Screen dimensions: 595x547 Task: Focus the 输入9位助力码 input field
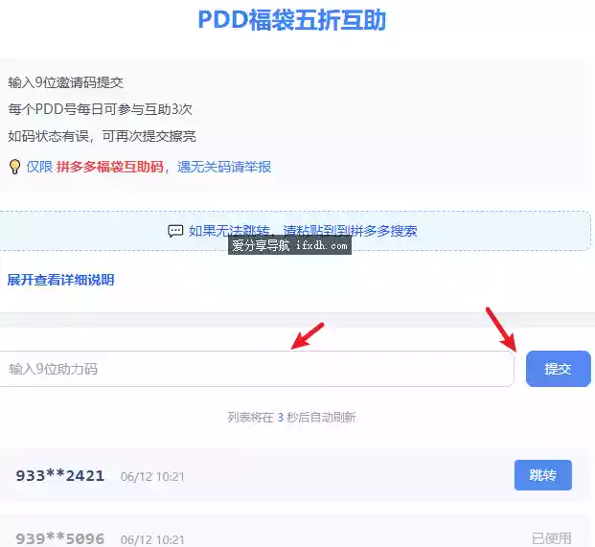tap(257, 369)
